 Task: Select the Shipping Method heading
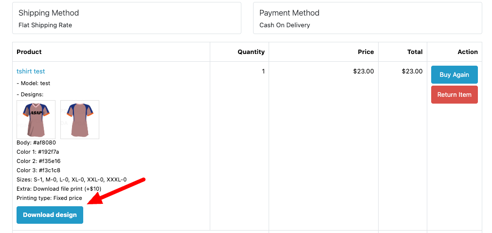click(x=49, y=13)
